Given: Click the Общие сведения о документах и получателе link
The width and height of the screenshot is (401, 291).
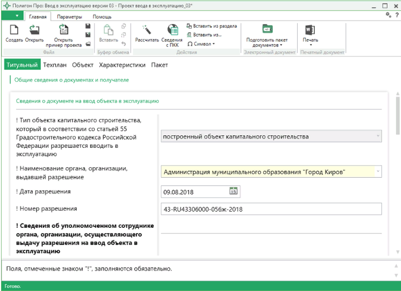Looking at the screenshot, I should (x=71, y=80).
